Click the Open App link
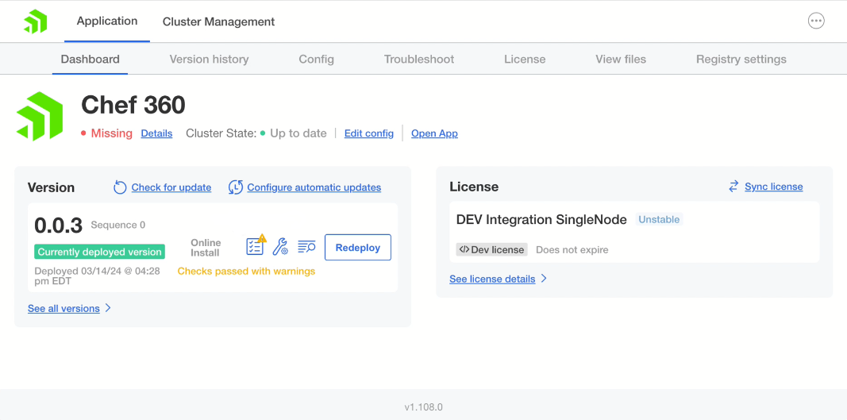This screenshot has width=847, height=420. click(x=434, y=133)
